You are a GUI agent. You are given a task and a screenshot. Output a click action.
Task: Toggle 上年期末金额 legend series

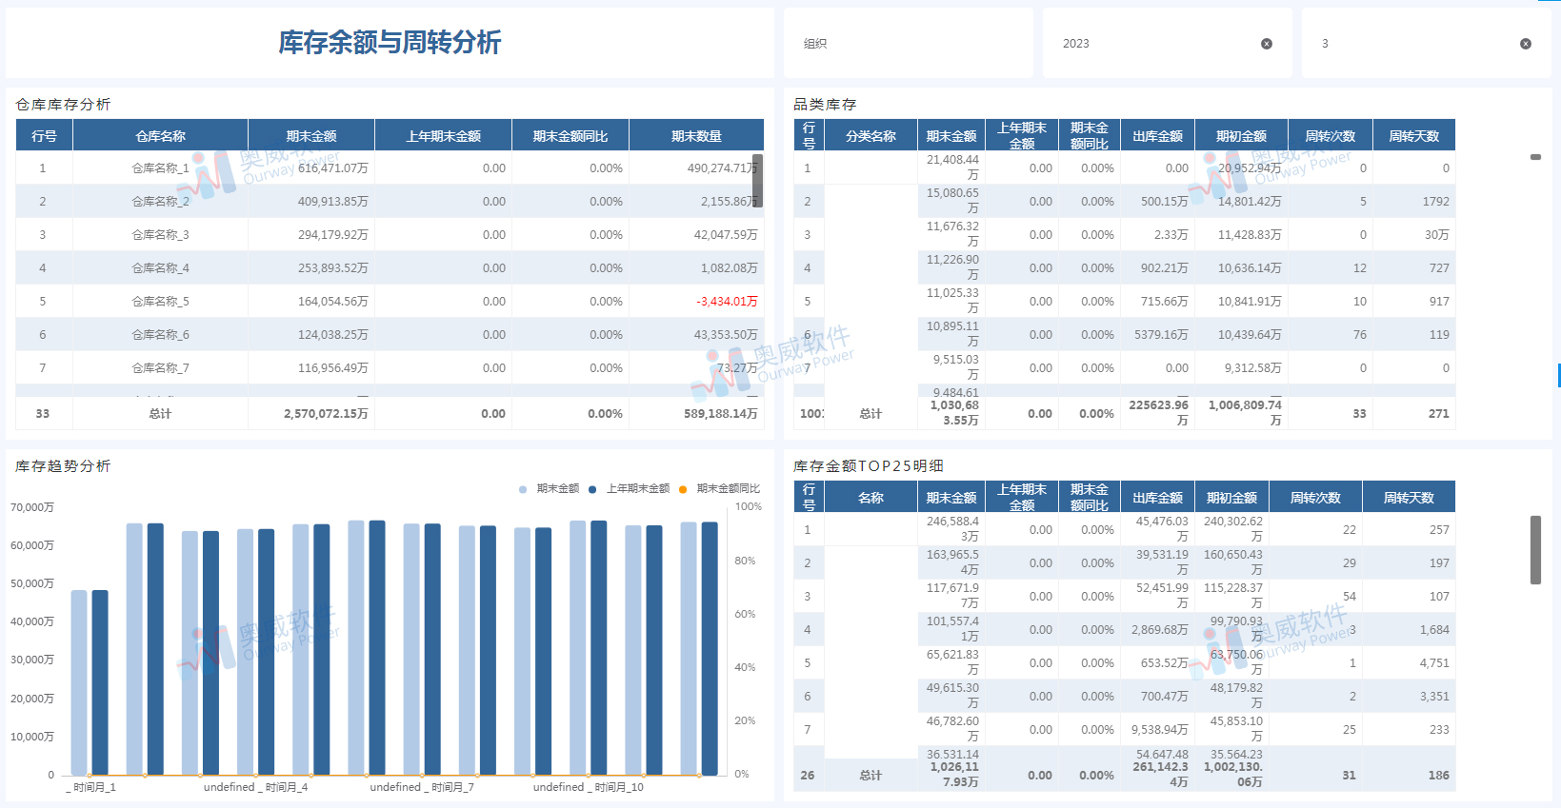pos(630,488)
